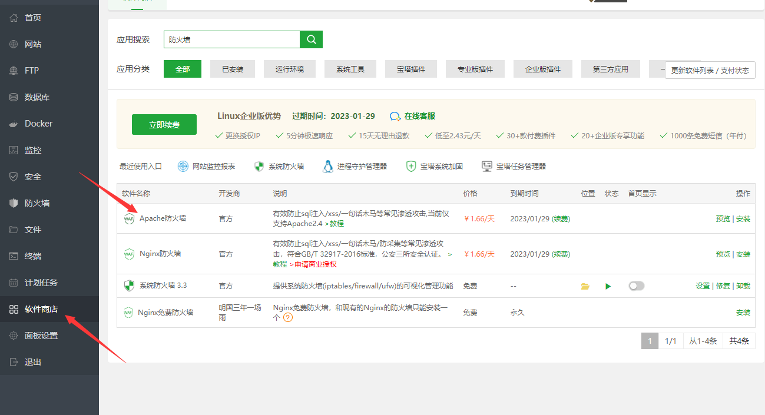Click the globe icon beside 网站
Screen dimensions: 765x415
click(14, 44)
